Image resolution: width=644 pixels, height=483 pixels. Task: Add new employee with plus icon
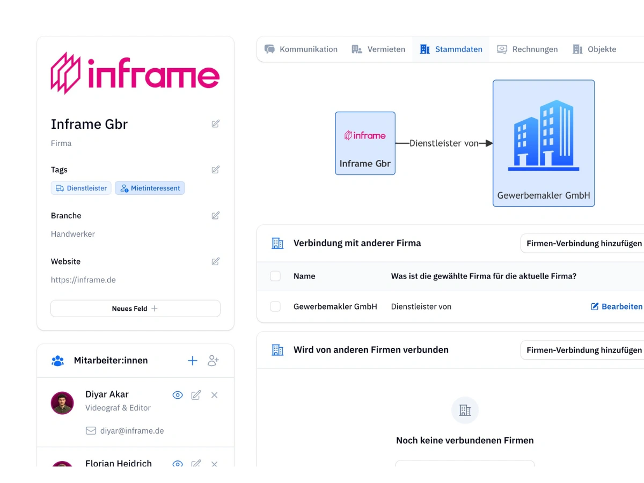pos(193,361)
